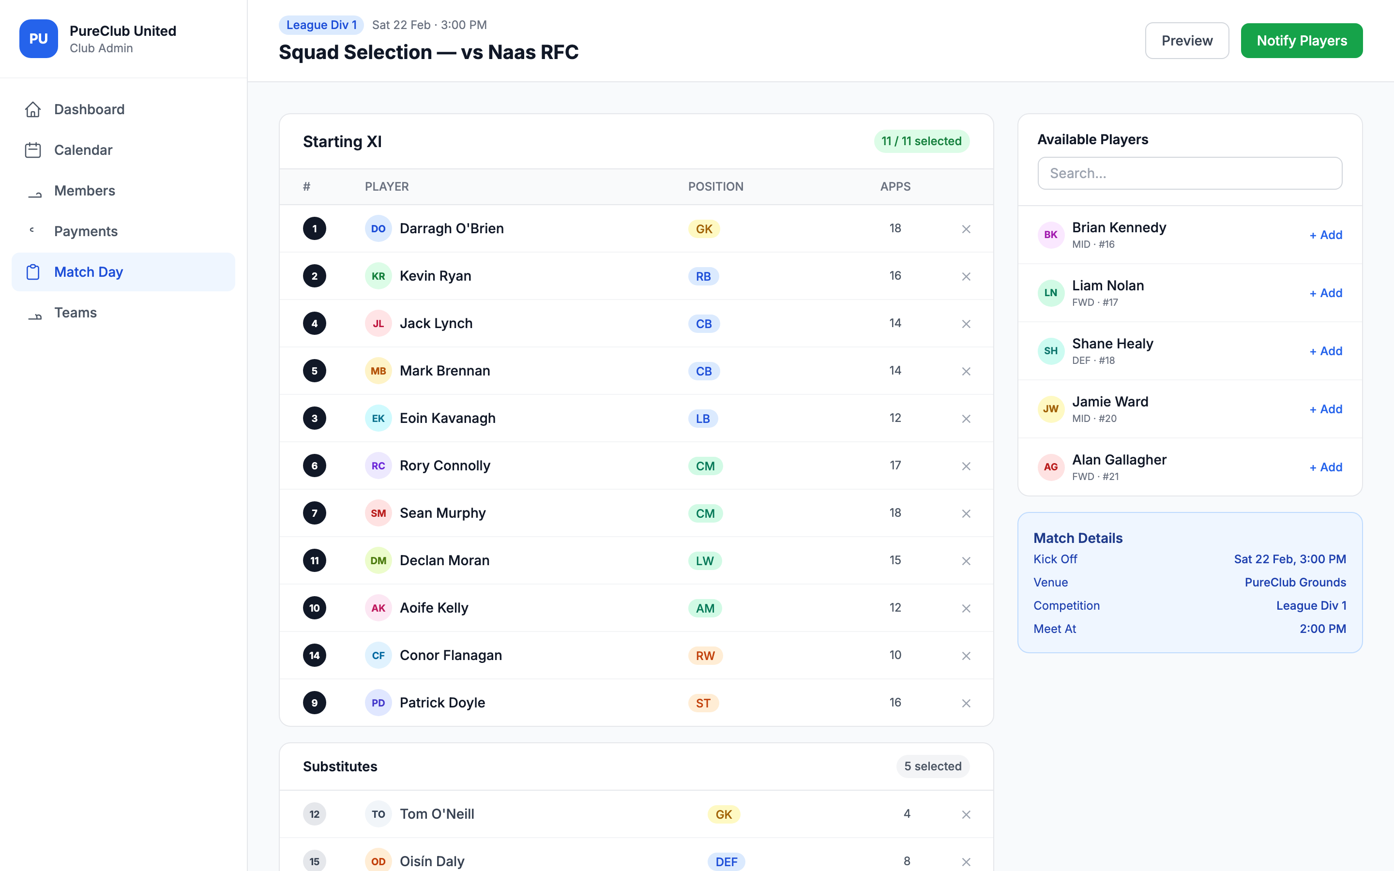Go to Members in the sidebar

point(123,191)
